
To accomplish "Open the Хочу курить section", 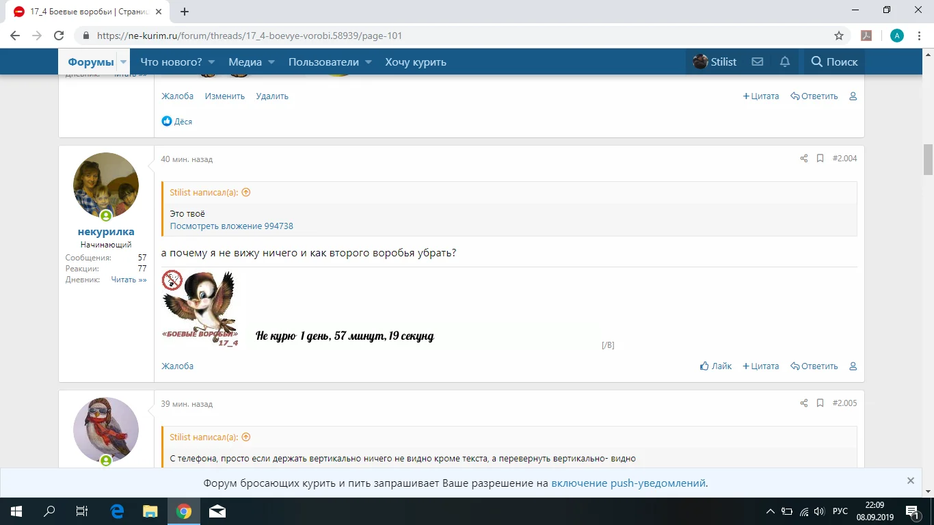I will coord(416,62).
